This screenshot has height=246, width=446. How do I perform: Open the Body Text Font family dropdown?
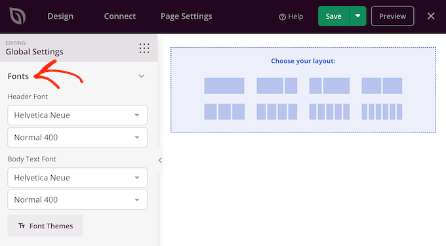pos(77,178)
